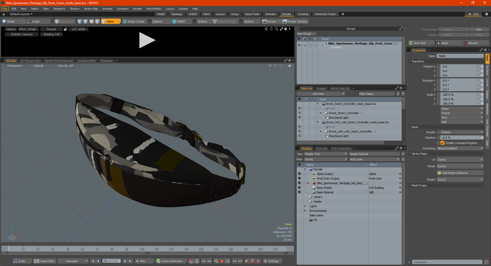
Task: Toggle visibility of Nike group in Groups
Action: tap(299, 45)
